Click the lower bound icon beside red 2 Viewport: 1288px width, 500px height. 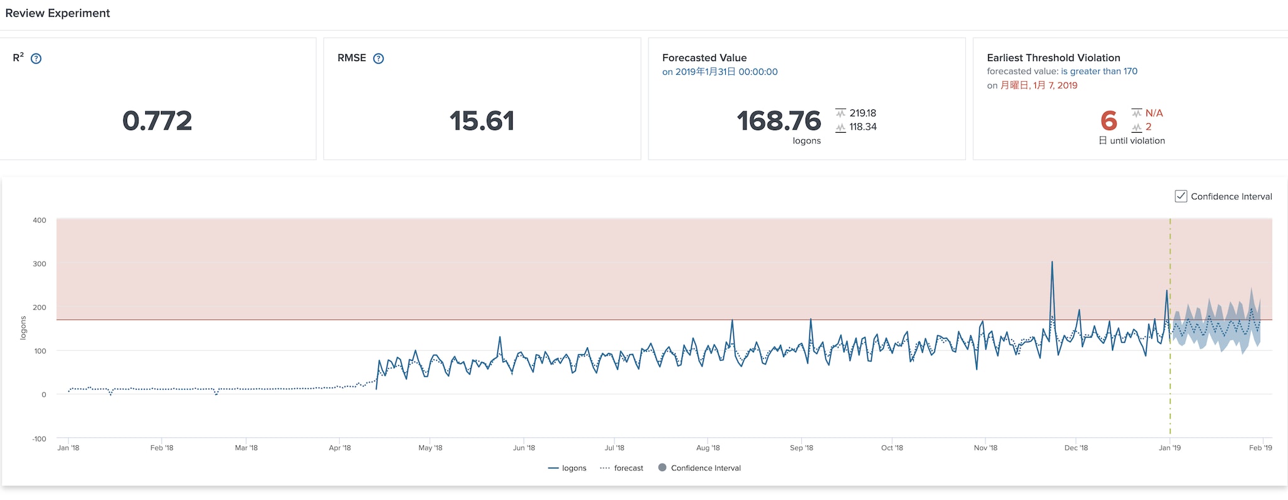[1136, 127]
